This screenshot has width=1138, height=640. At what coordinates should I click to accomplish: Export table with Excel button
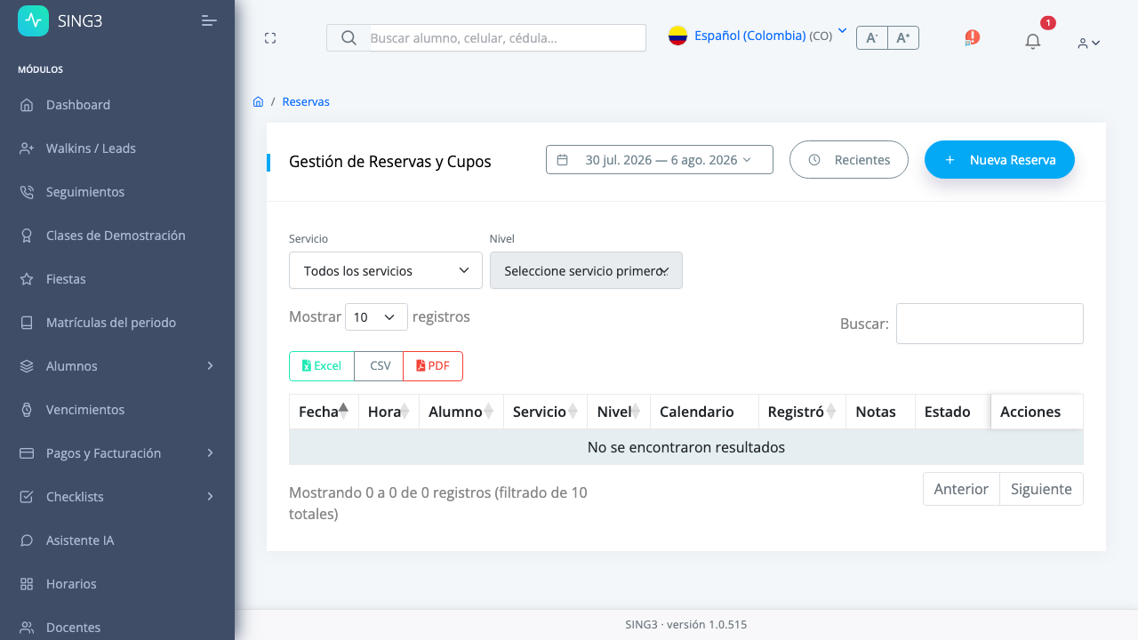coord(322,366)
